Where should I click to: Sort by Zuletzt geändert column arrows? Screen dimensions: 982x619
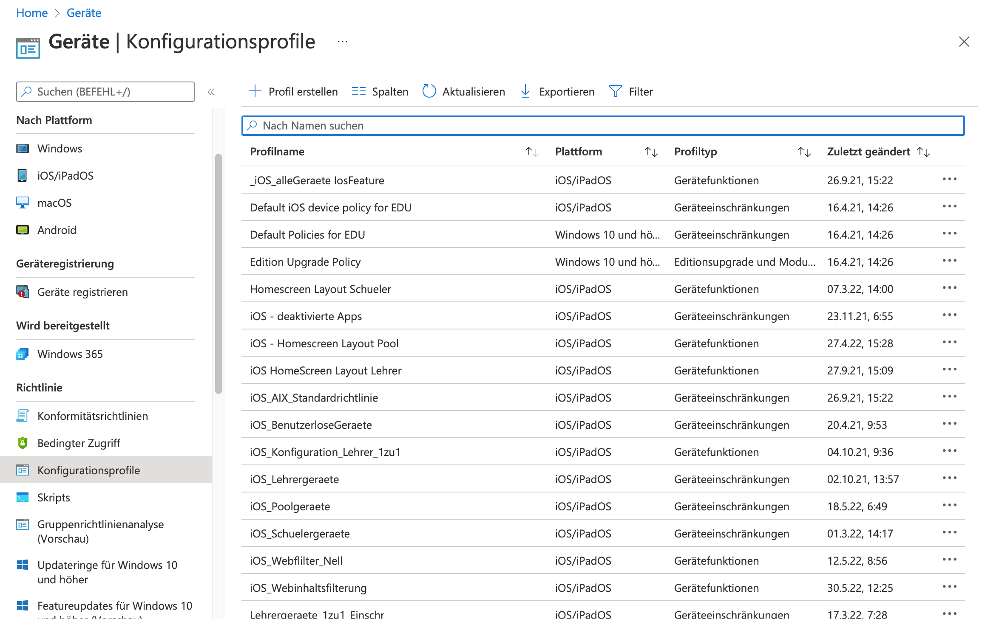point(923,152)
